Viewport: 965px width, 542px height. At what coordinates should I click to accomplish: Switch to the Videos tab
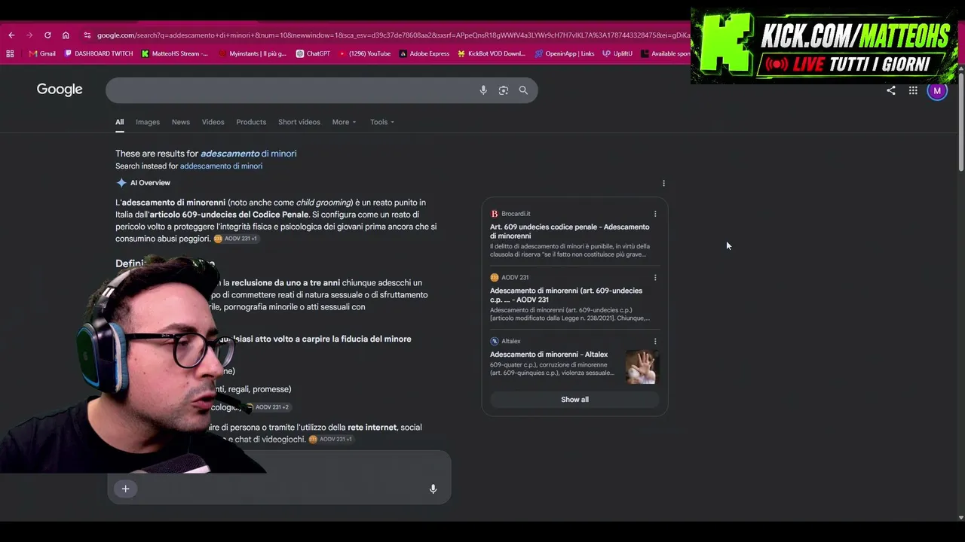click(213, 122)
